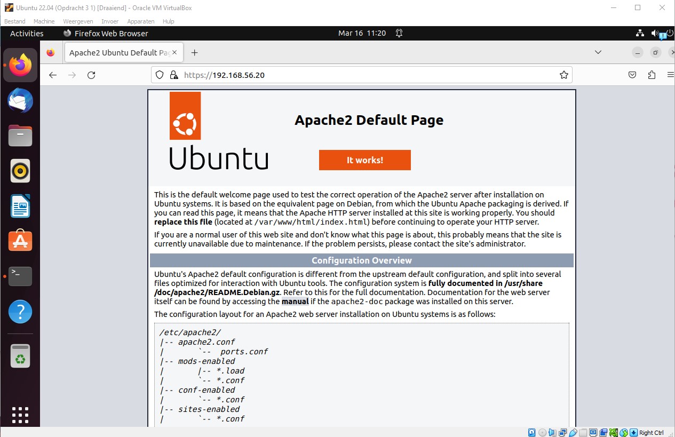The width and height of the screenshot is (675, 437).
Task: Open the Machine menu in VirtualBox
Action: click(x=44, y=21)
